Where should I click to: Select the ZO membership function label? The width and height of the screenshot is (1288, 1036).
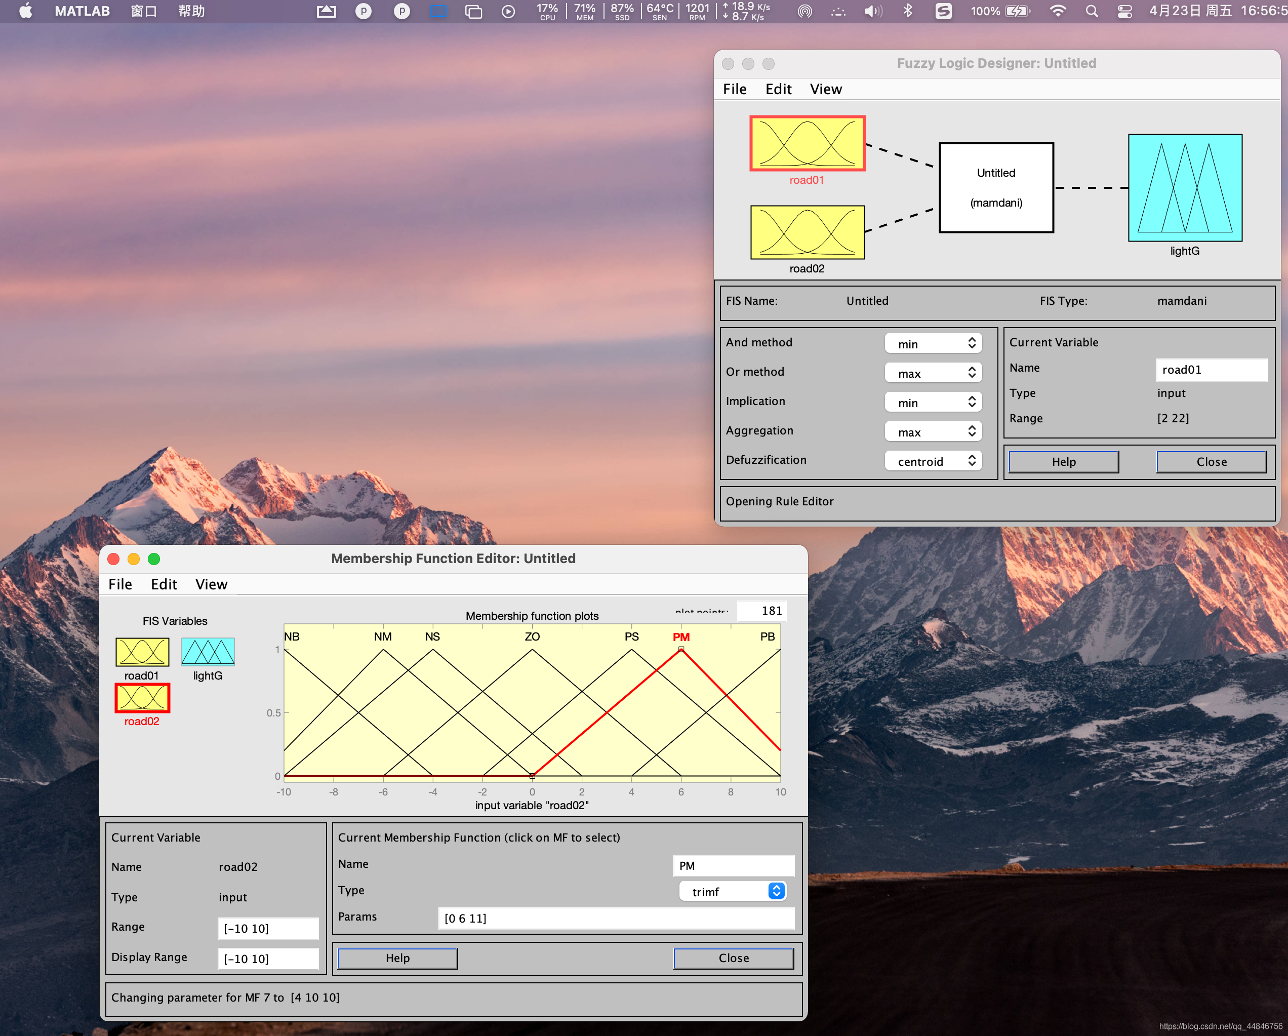point(532,636)
